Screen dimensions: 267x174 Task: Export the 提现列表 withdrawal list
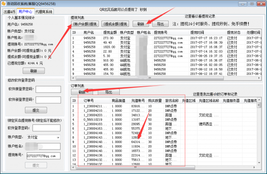coord(160,24)
